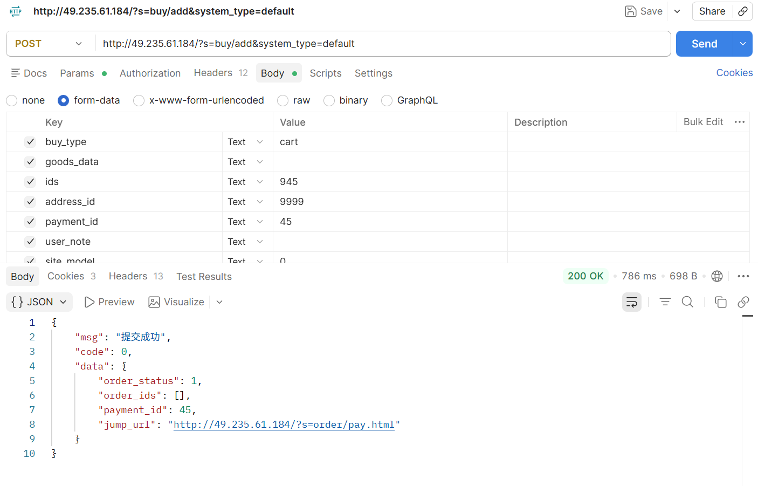Expand the Send button dropdown arrow
758x486 pixels.
point(743,44)
